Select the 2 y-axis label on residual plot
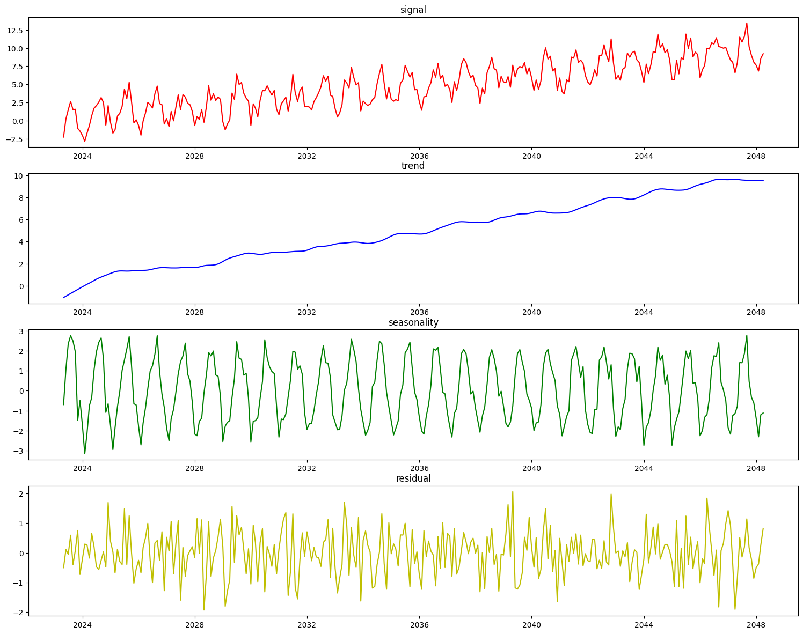This screenshot has width=803, height=634. 21,494
